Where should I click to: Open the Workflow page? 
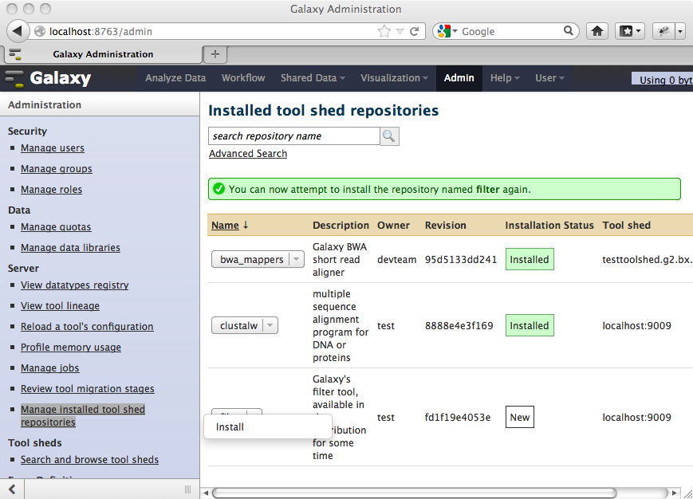pyautogui.click(x=243, y=78)
